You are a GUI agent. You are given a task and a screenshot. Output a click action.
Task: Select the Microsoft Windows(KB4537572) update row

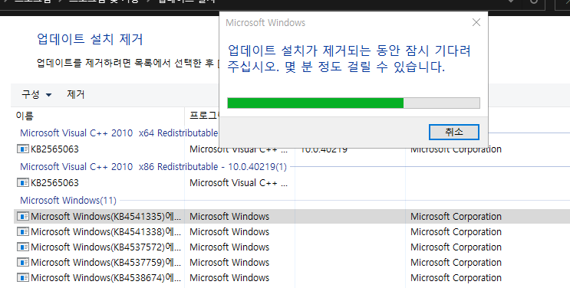(292, 247)
